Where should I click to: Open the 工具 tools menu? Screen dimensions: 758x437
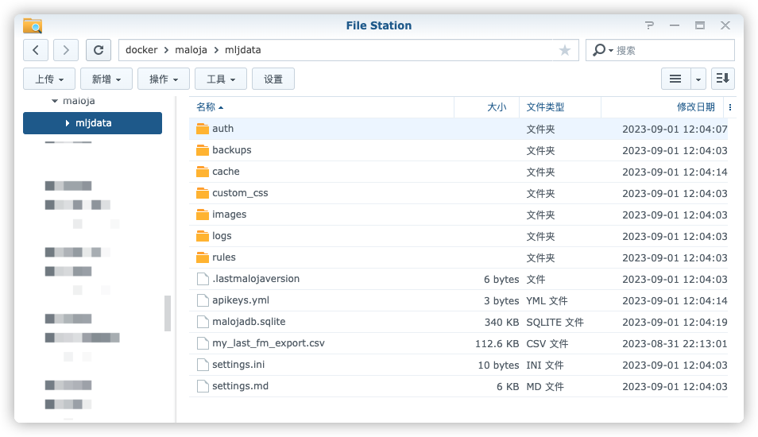(220, 79)
